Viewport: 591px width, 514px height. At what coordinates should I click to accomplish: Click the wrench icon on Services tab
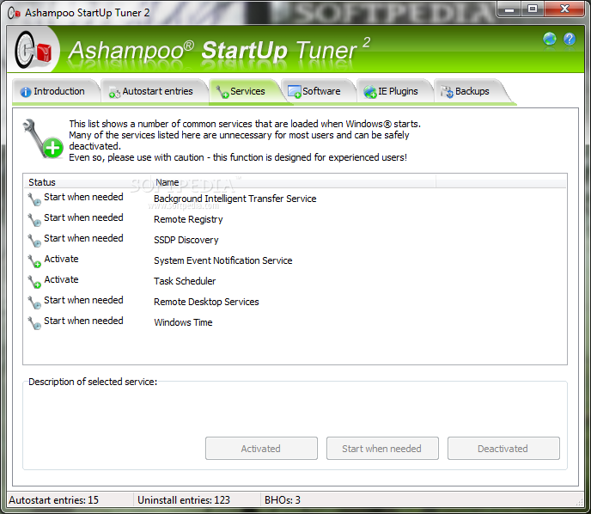[x=222, y=92]
